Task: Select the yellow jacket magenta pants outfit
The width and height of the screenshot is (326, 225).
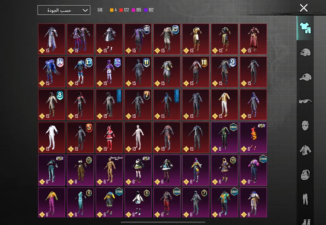Action: tap(52, 203)
